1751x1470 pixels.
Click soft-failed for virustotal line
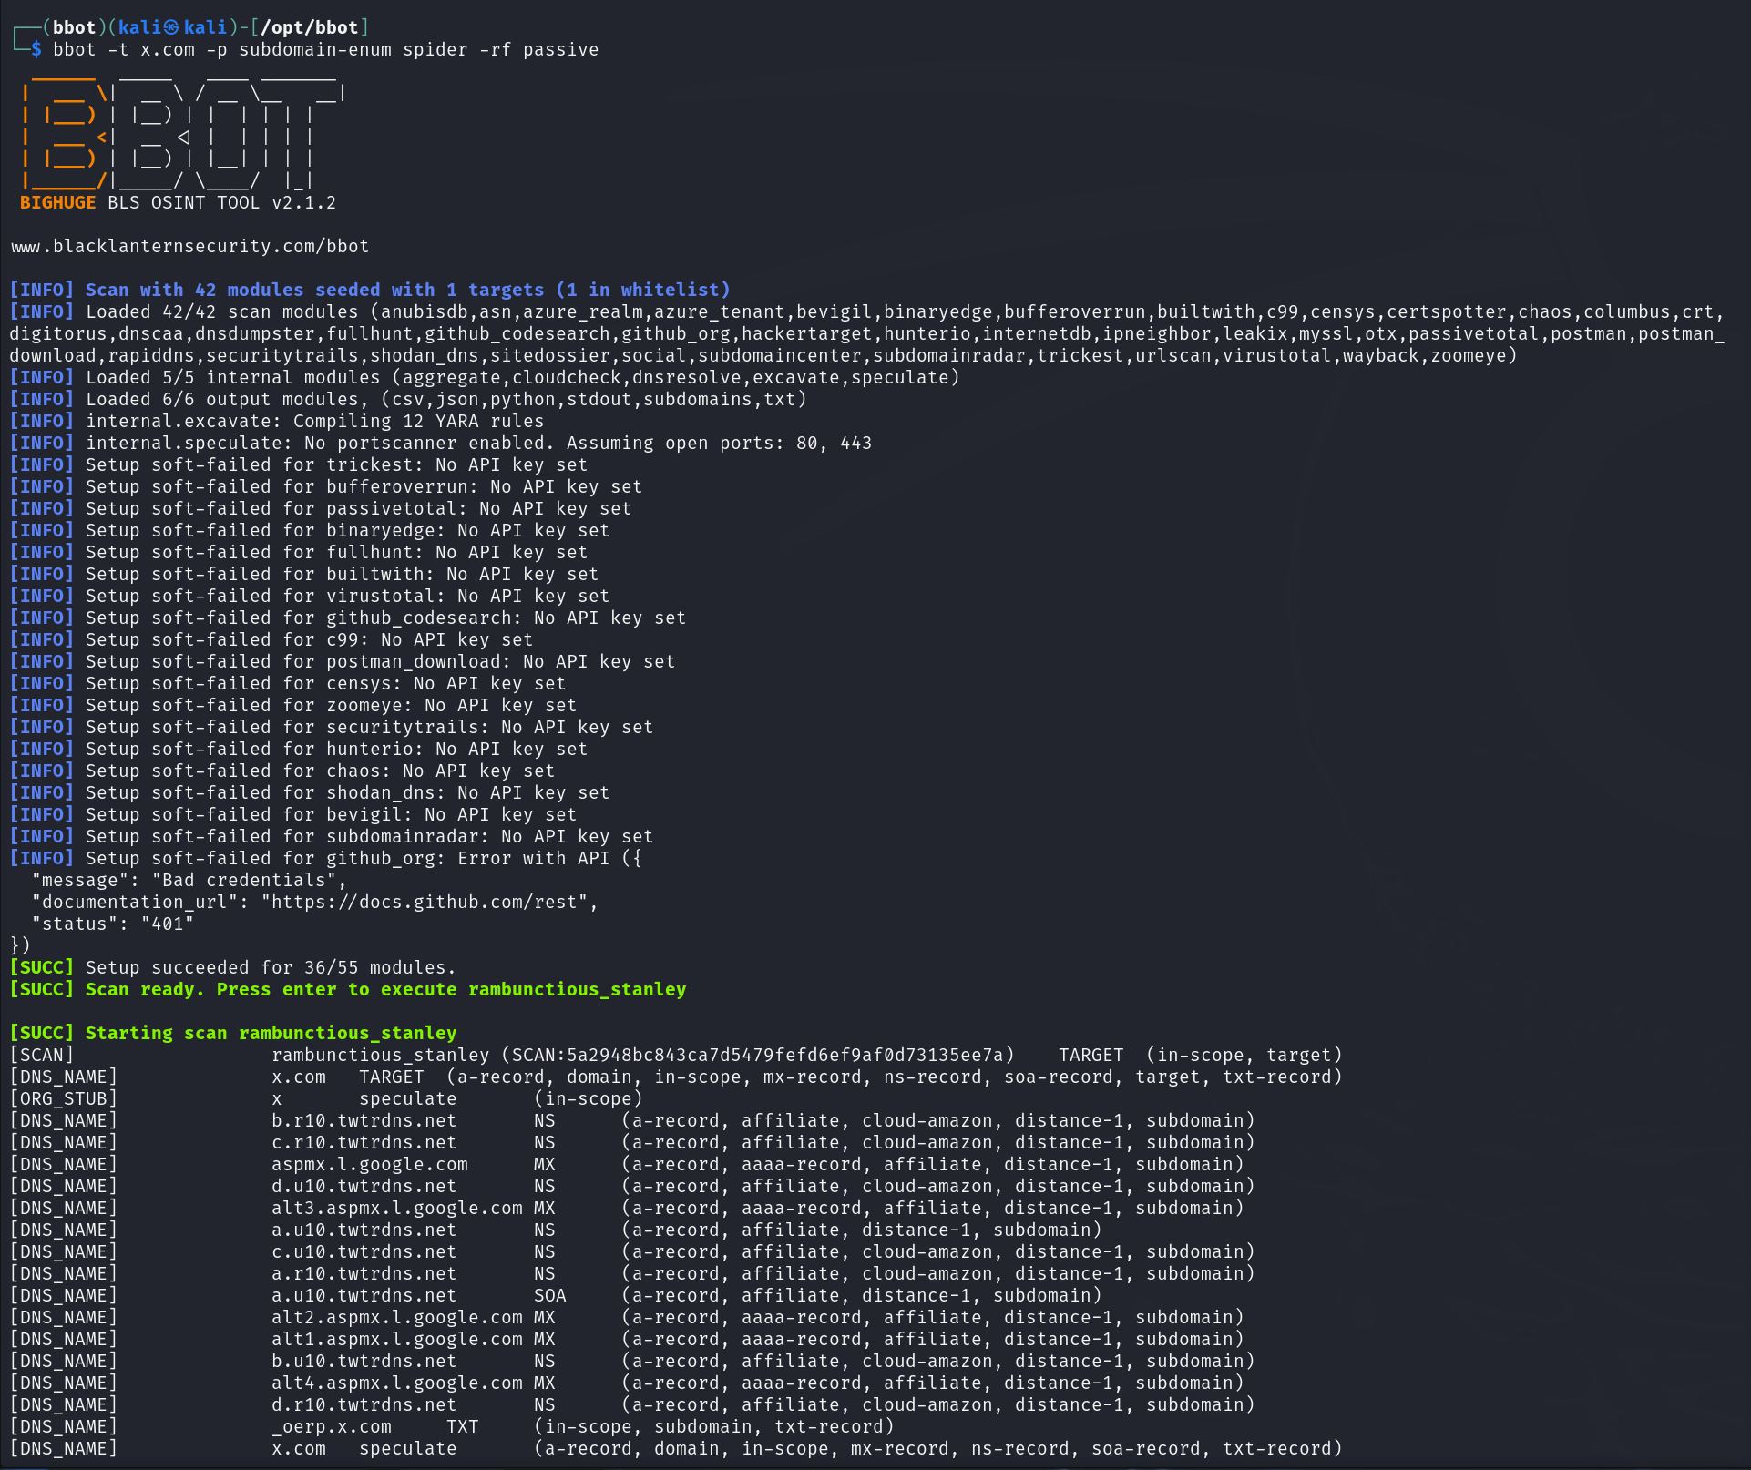309,596
